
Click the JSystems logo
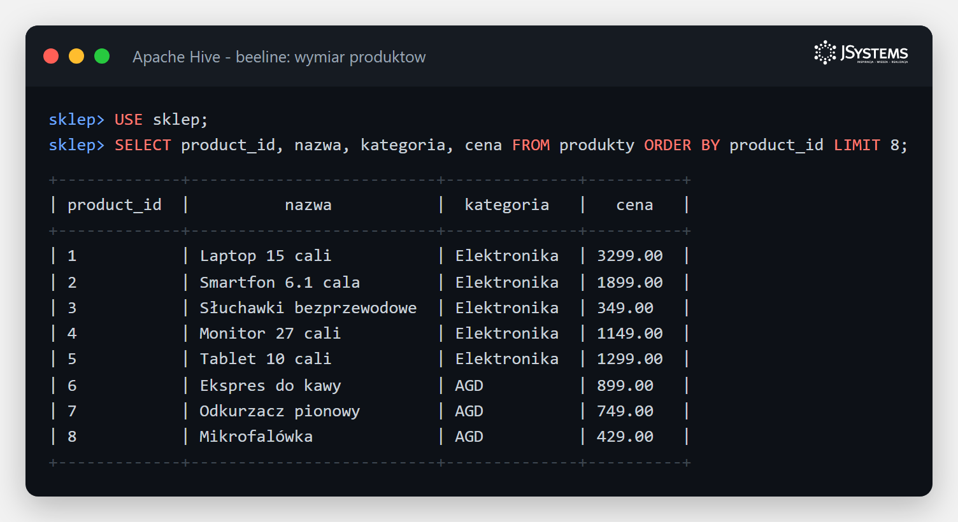point(861,53)
